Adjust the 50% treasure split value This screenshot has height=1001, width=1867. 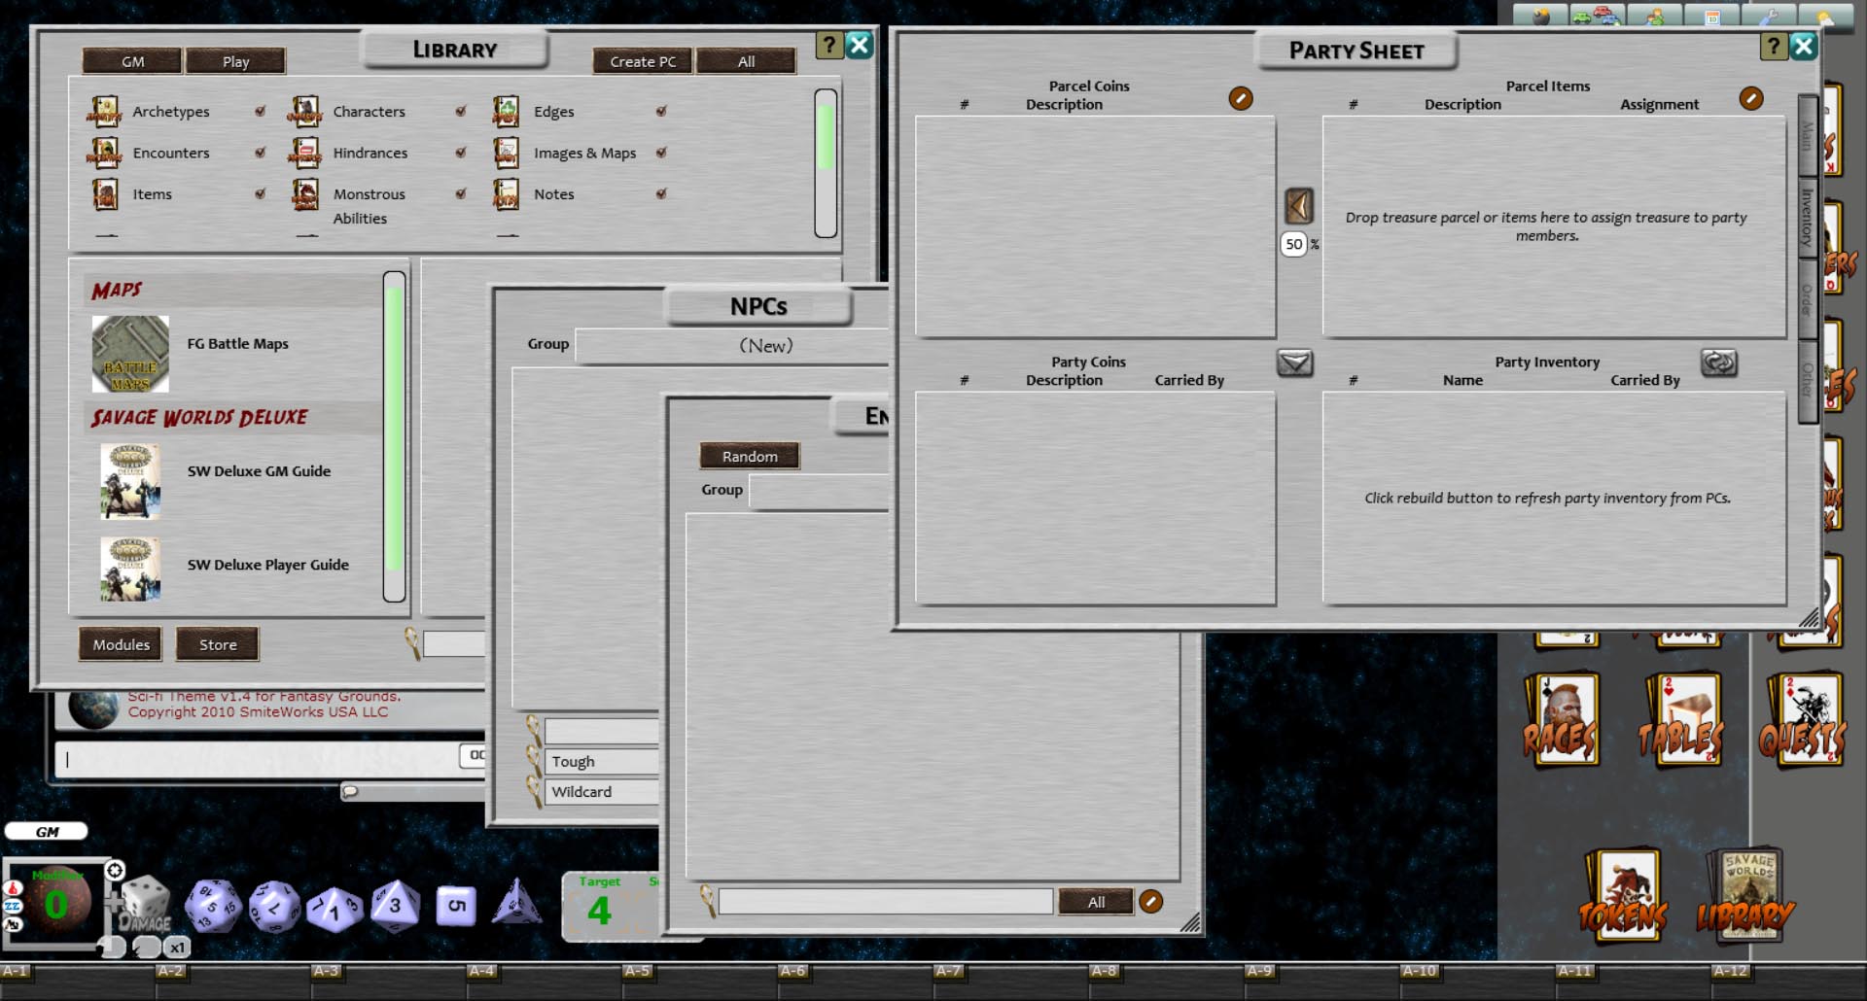[1293, 244]
